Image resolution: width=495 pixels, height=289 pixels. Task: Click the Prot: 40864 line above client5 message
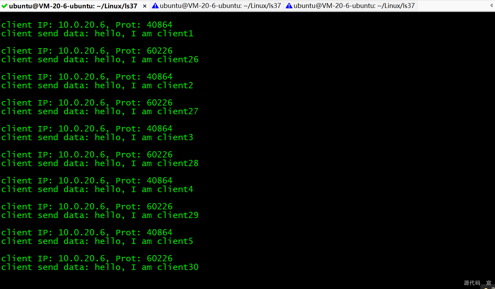(87, 233)
